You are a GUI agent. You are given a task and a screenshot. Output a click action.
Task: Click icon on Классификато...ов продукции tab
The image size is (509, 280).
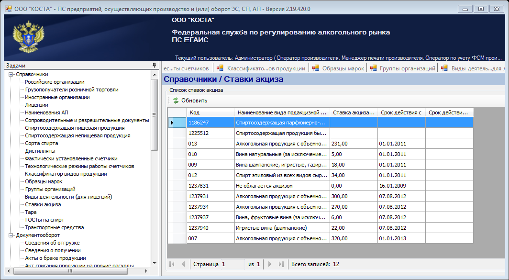[x=220, y=68]
